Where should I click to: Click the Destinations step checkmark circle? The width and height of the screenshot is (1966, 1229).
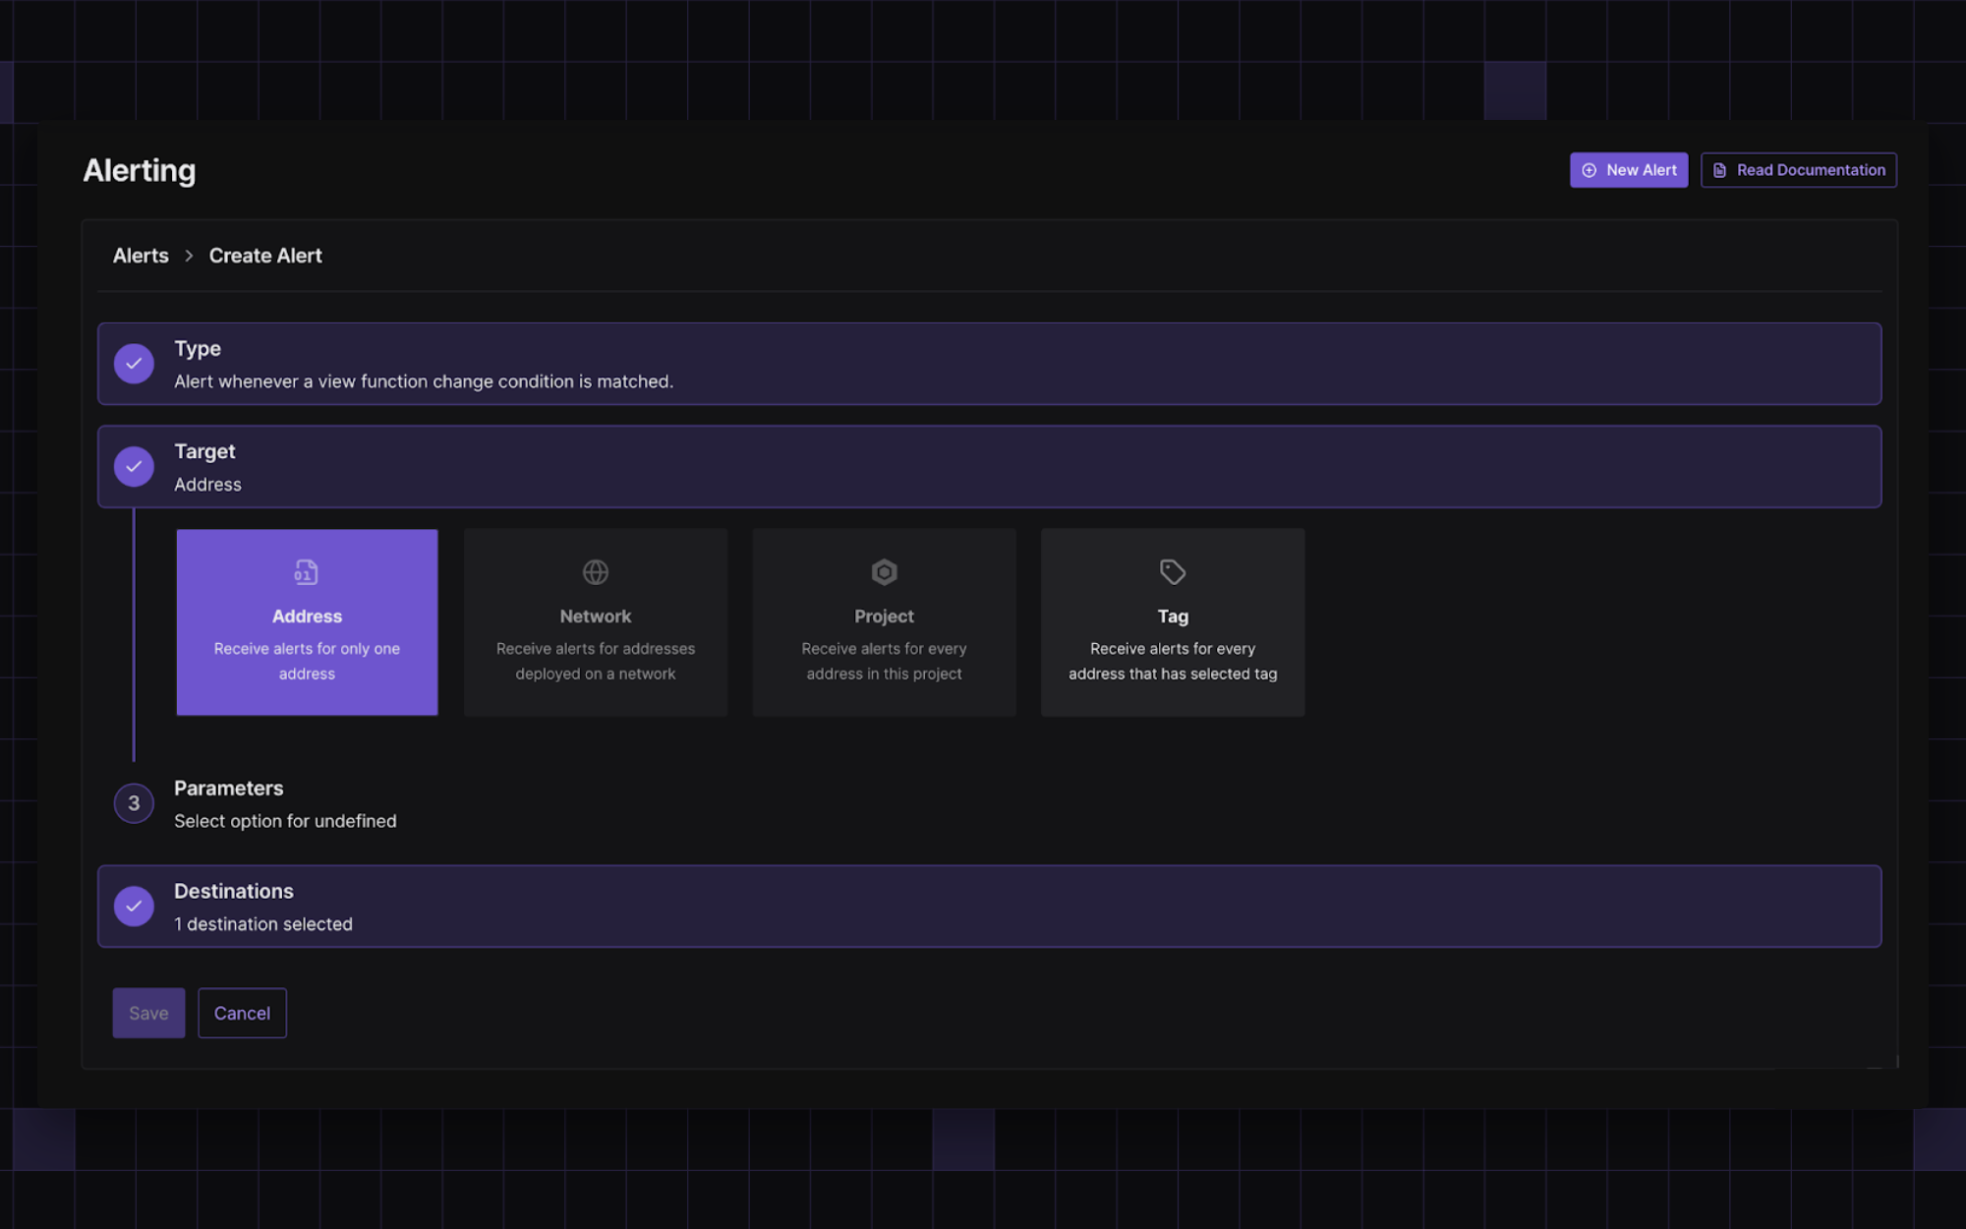134,907
